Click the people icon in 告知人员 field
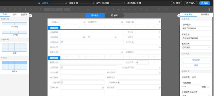 122,52
